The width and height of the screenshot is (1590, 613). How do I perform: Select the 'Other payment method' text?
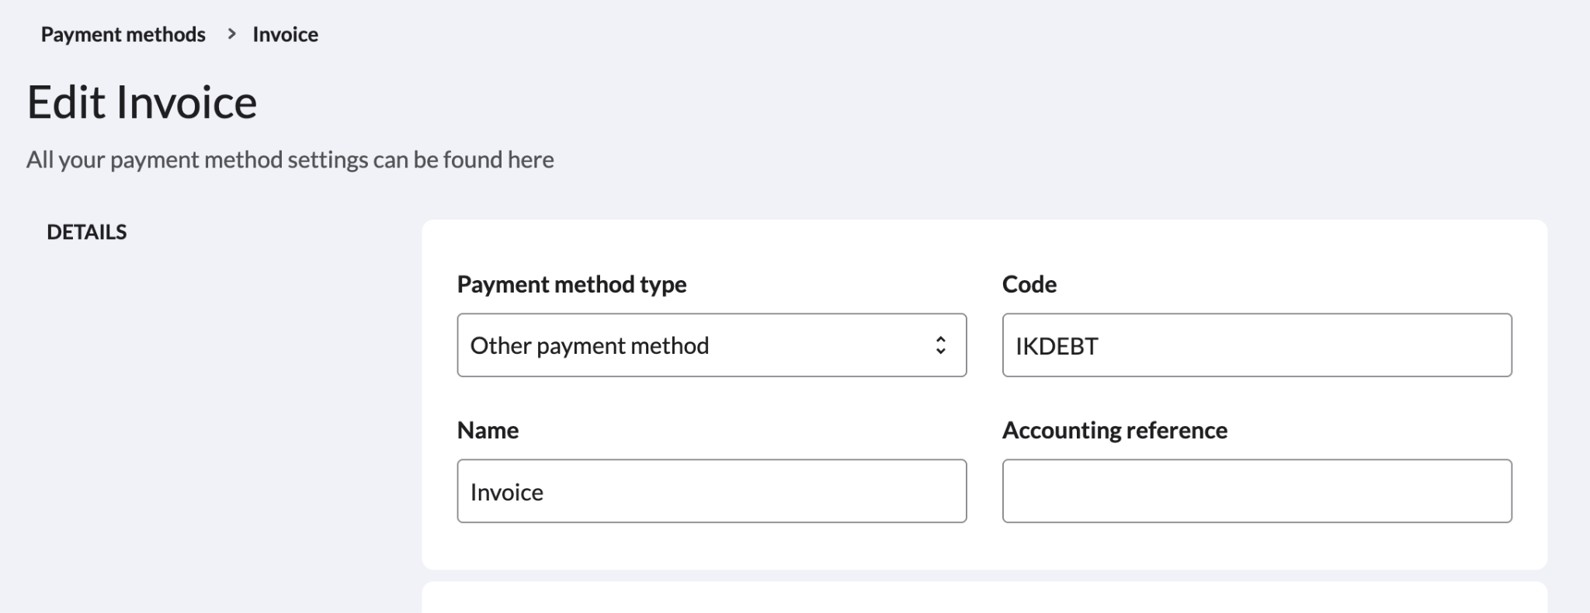(x=589, y=345)
